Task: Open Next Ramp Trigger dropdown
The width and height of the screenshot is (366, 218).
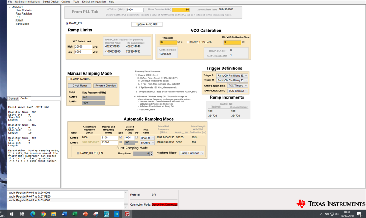Action: tap(192, 153)
